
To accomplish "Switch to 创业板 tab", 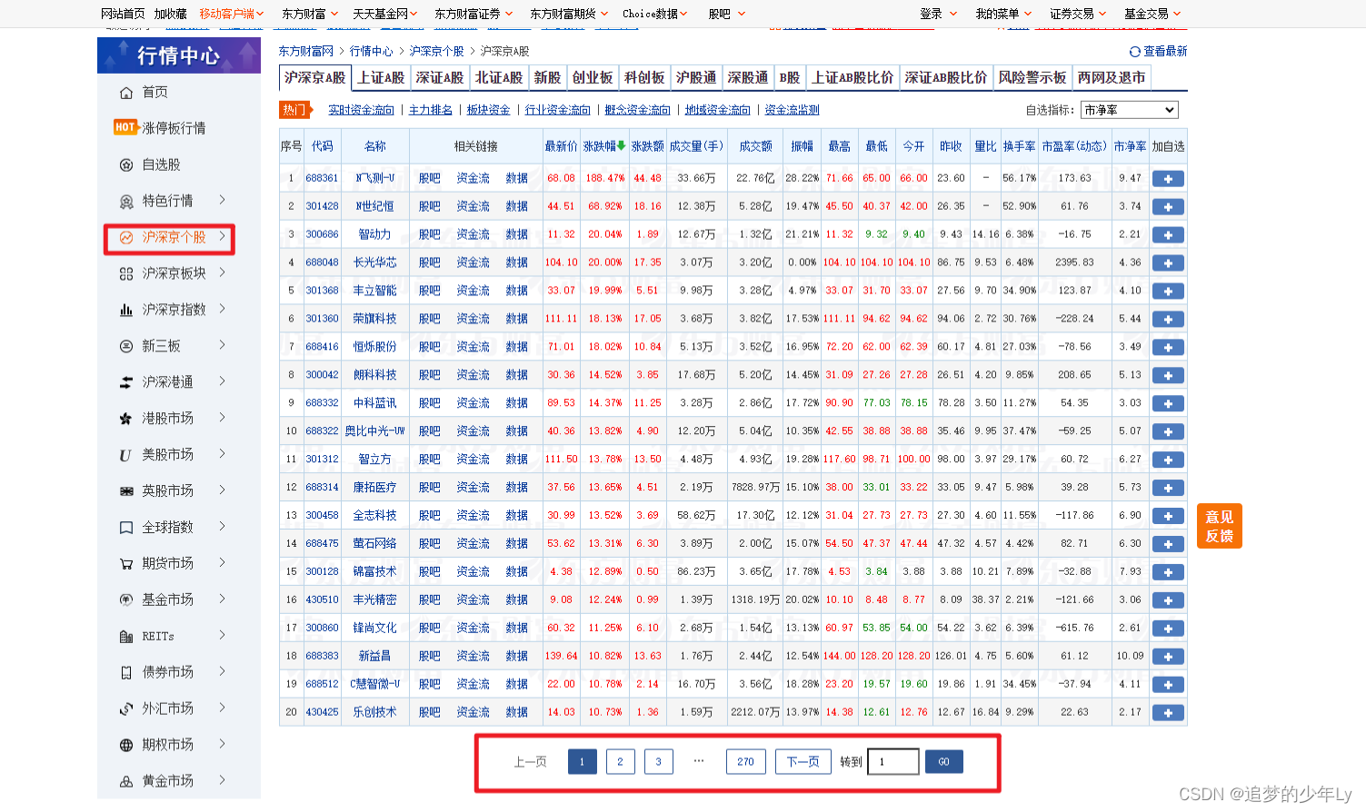I will coord(593,78).
